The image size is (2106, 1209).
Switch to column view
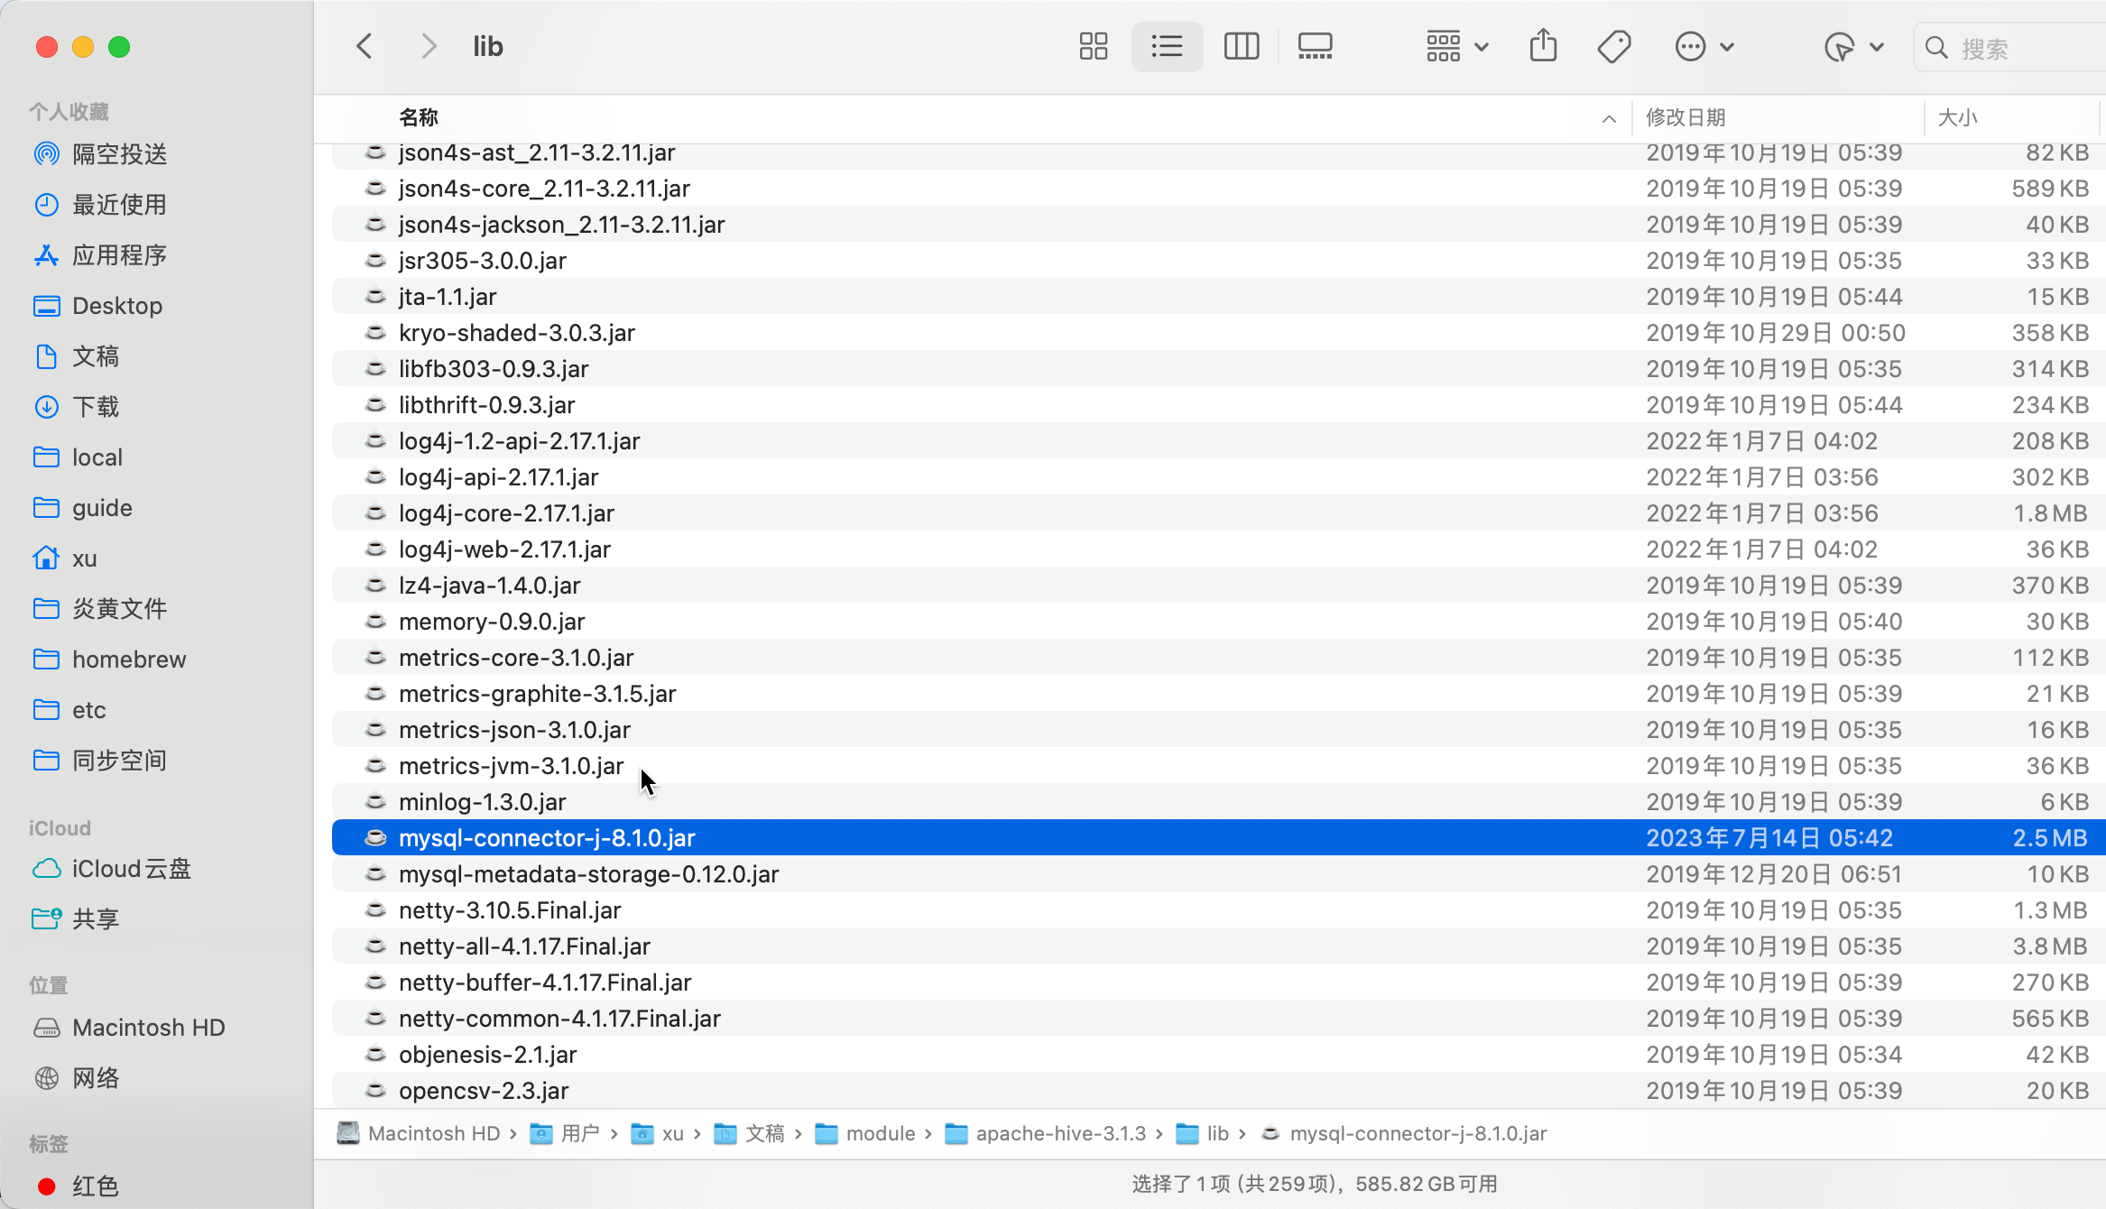1241,47
